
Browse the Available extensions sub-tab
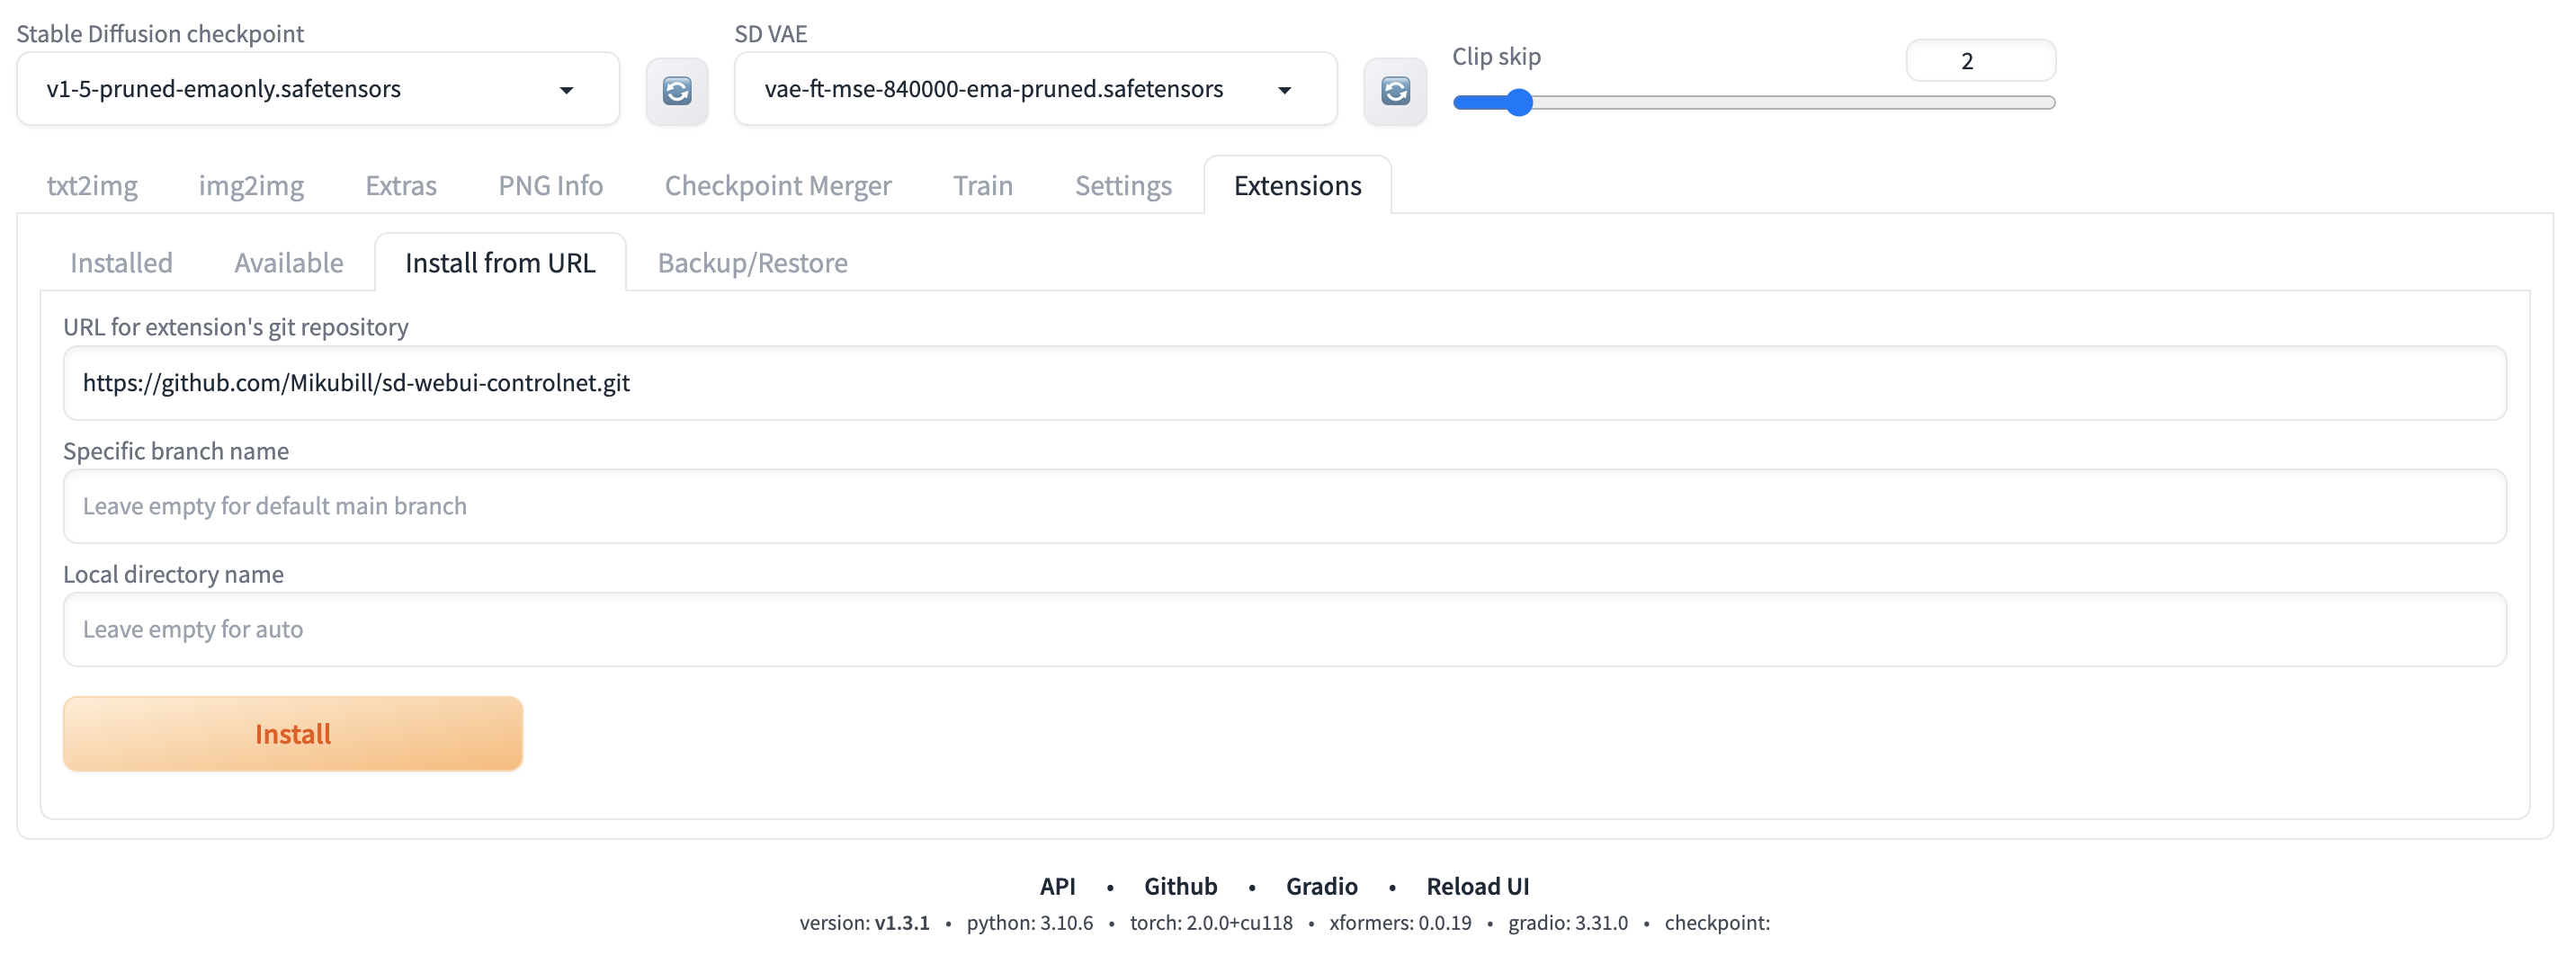[x=288, y=263]
